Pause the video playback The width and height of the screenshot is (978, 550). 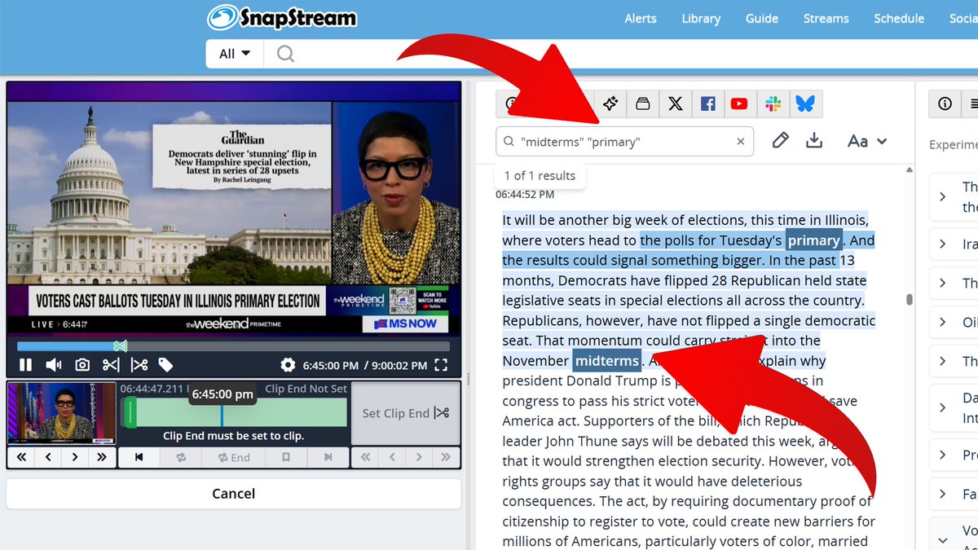coord(25,365)
